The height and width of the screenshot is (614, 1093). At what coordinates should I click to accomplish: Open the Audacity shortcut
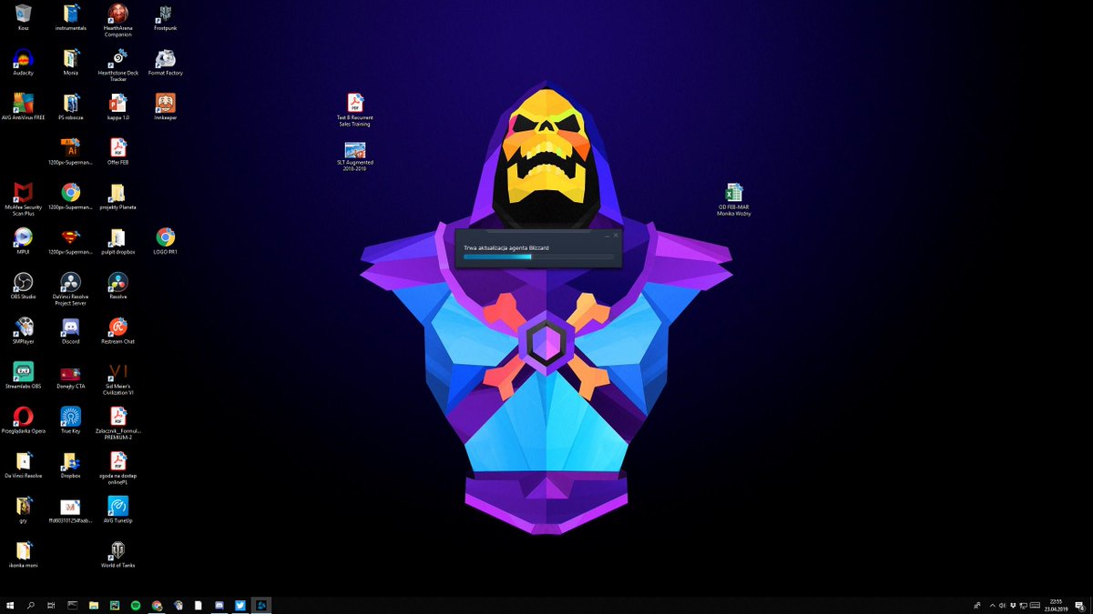24,62
